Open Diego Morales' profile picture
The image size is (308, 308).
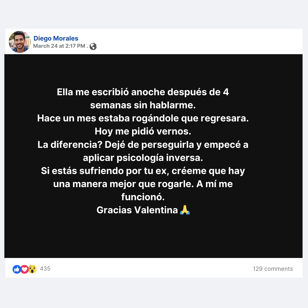[20, 42]
